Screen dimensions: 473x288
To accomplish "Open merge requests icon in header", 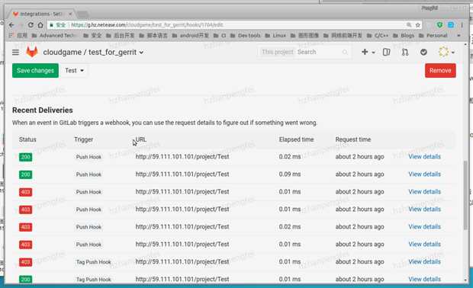I will point(405,52).
